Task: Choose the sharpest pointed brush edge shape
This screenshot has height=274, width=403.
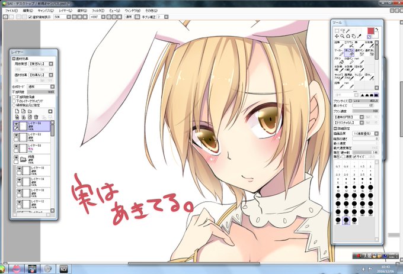Action: point(362,95)
